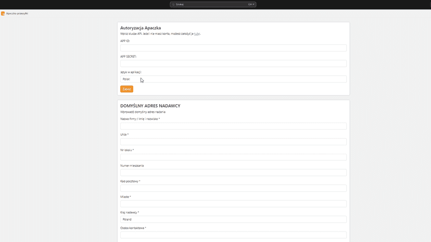The image size is (431, 242).
Task: Open the Apaczka przesyłki tab label
Action: point(17,14)
